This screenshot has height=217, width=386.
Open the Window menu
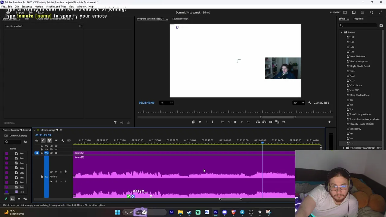click(81, 6)
